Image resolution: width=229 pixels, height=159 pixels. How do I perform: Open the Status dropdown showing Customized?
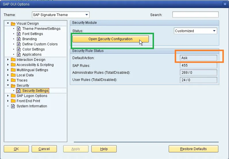(214, 31)
